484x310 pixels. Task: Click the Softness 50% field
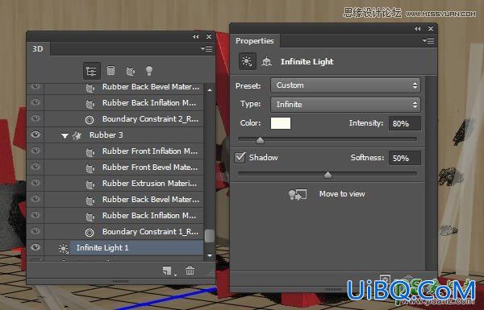click(x=405, y=158)
